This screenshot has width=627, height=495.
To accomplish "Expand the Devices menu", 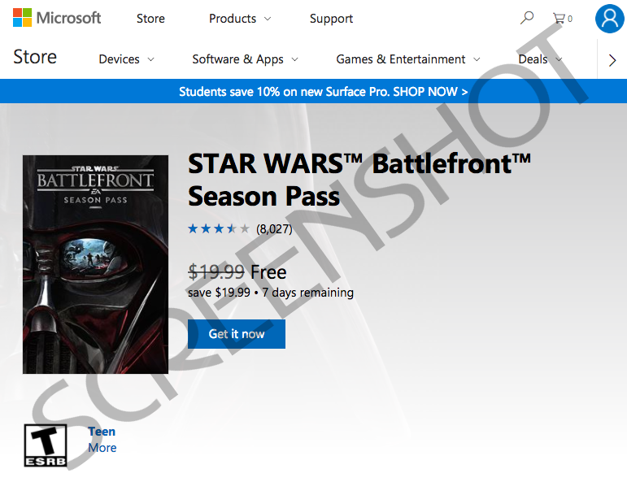I will 126,59.
